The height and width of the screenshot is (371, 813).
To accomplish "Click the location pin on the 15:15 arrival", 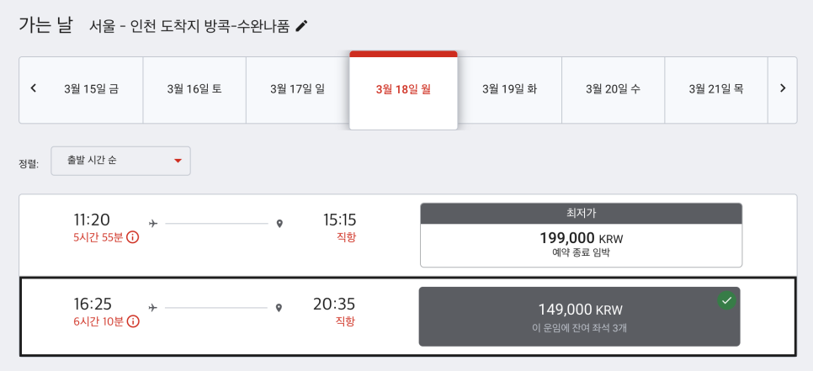I will click(x=279, y=224).
